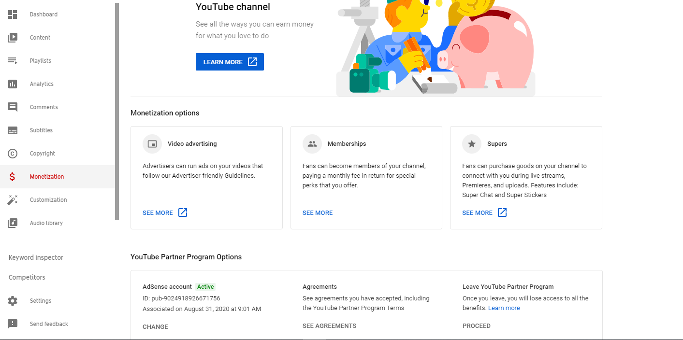Open Keyword Inspector
Screen dimensions: 683x340
point(36,257)
